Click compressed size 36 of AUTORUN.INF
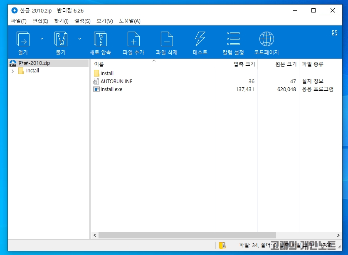This screenshot has height=255, width=348. tap(252, 82)
